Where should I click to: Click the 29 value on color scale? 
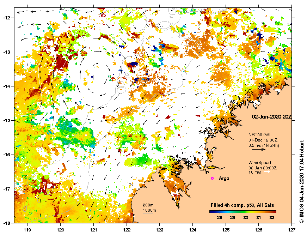coord(232,218)
